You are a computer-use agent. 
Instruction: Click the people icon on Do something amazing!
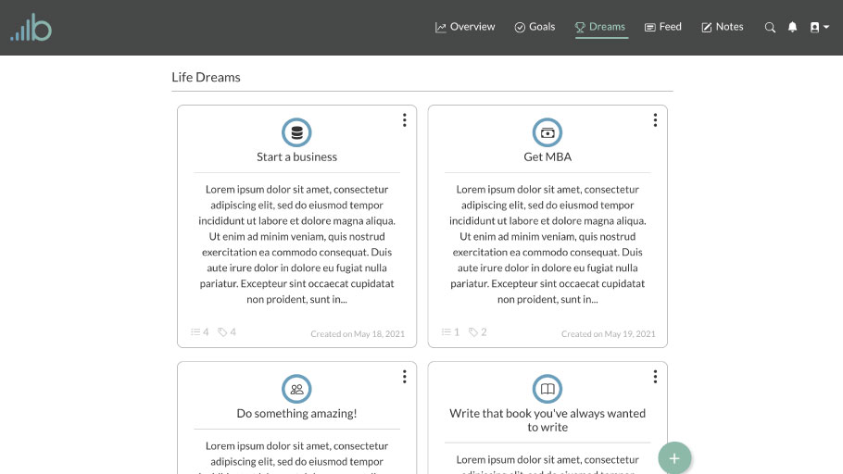[296, 389]
